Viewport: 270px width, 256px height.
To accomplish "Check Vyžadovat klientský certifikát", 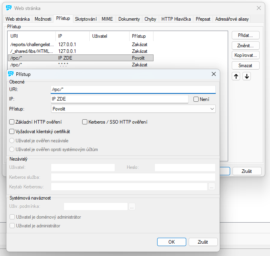I will (12, 132).
